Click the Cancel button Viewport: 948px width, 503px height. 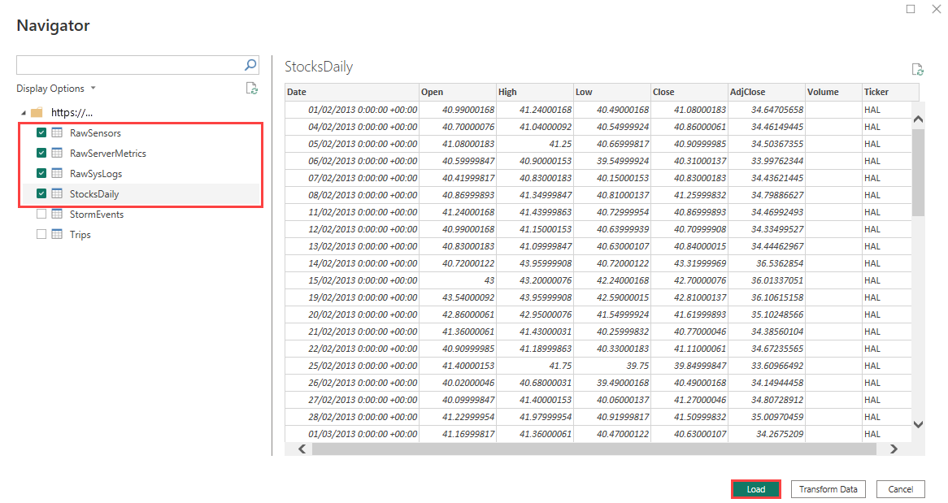pos(900,488)
